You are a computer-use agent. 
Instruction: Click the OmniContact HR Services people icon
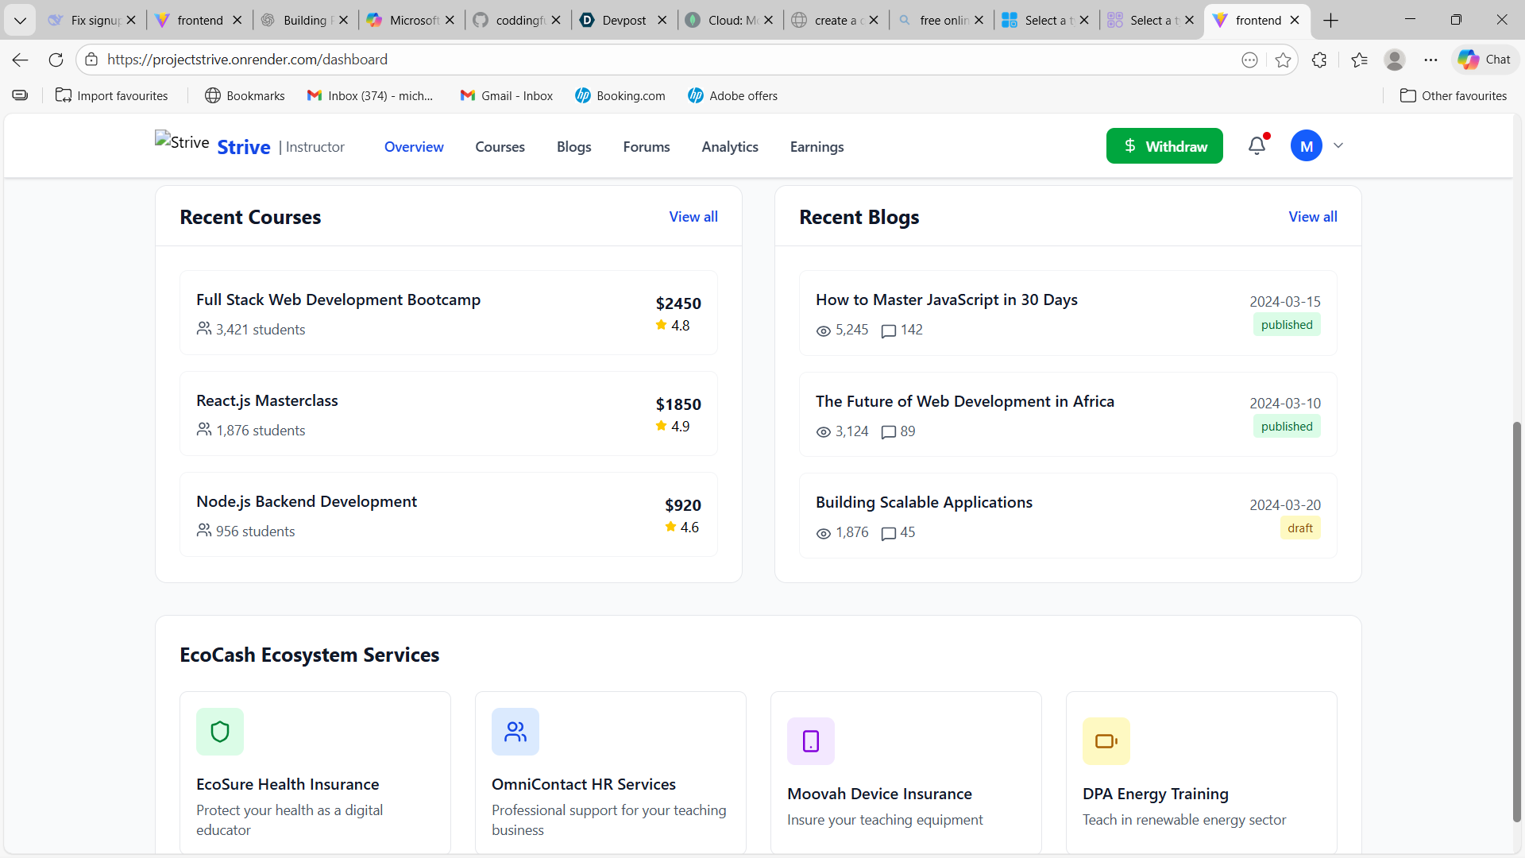point(515,732)
